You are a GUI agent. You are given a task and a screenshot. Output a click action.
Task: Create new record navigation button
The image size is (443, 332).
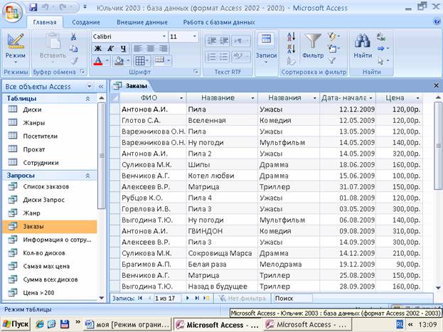(206, 298)
